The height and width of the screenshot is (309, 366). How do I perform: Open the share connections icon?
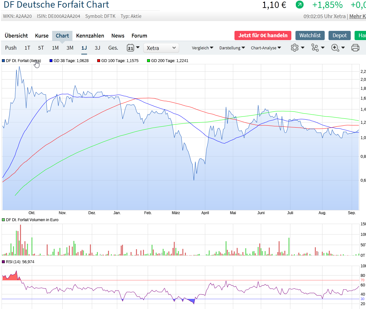(315, 48)
